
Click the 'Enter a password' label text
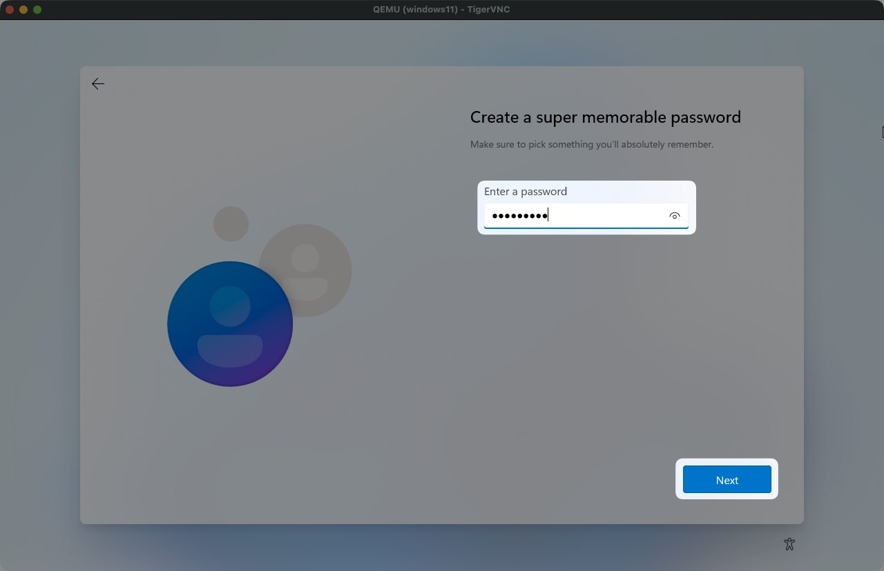coord(526,192)
